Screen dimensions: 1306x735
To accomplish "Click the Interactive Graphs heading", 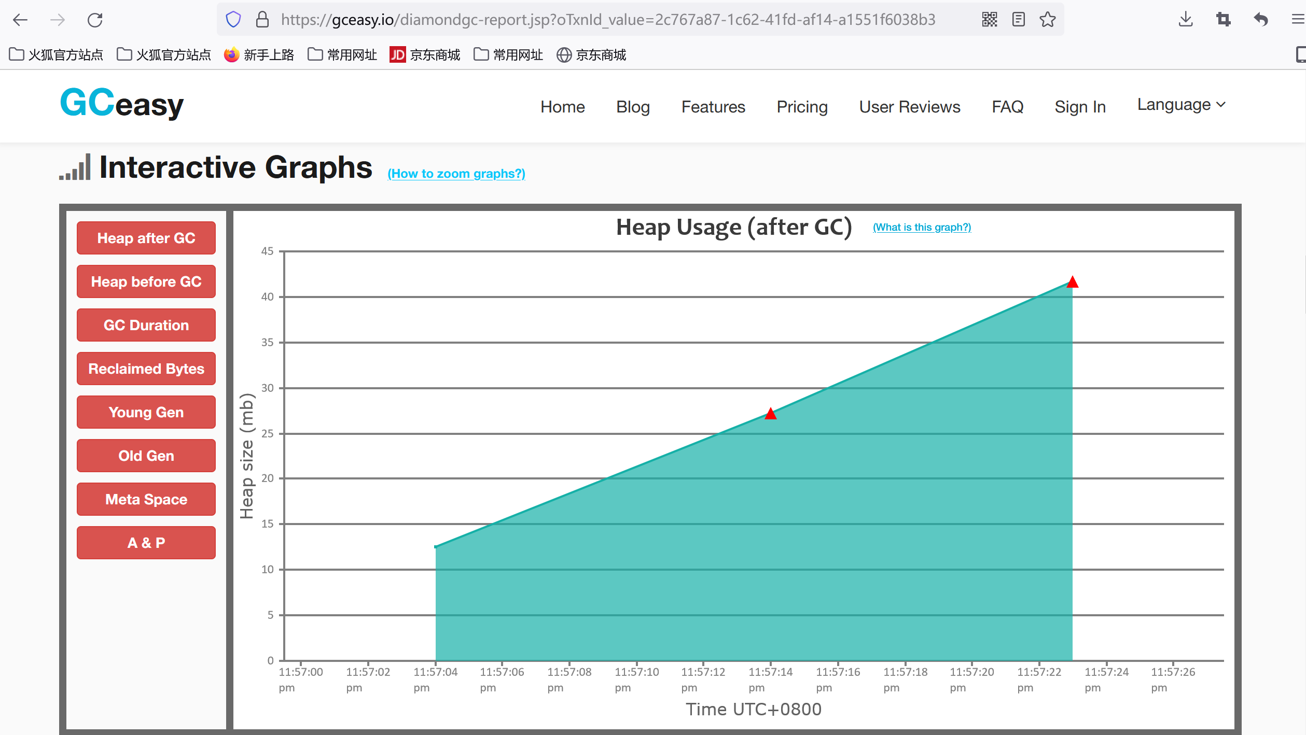I will (235, 167).
